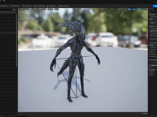The image size is (157, 117).
Task: Open the LOD Auto dropdown
Action: pyautogui.click(x=50, y=9)
